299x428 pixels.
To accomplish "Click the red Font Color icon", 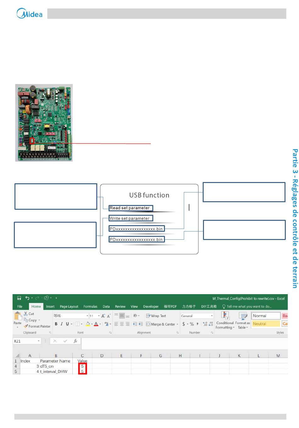I will pyautogui.click(x=96, y=324).
